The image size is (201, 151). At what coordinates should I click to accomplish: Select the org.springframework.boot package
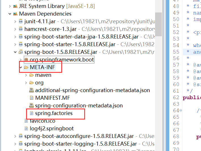click(x=62, y=59)
